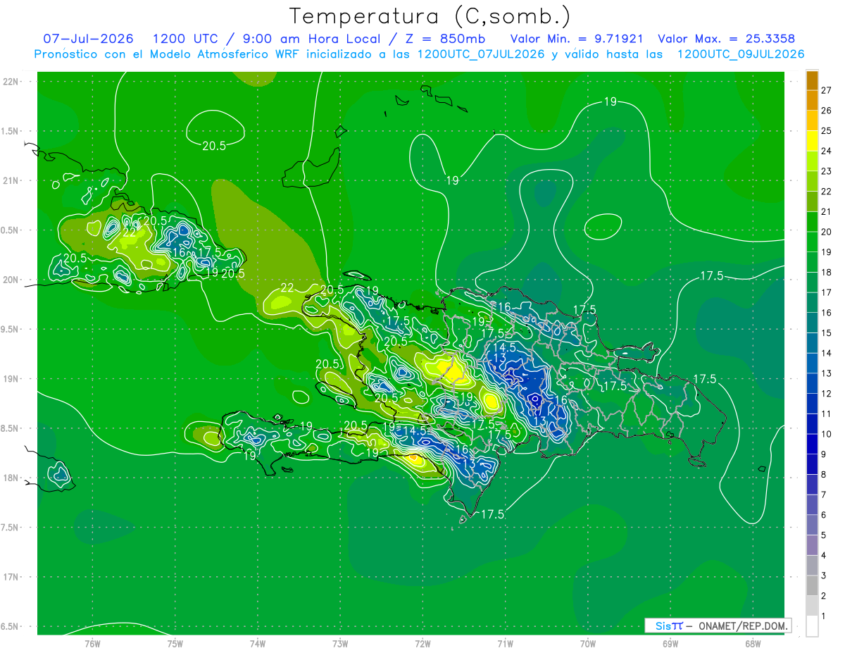Click longitude axis label '71W'
845x653 pixels.
point(505,644)
